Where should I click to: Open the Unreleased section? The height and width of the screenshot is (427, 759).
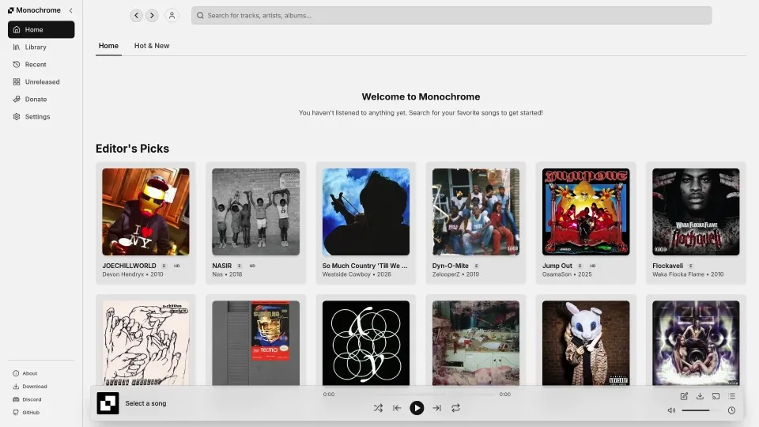point(41,81)
